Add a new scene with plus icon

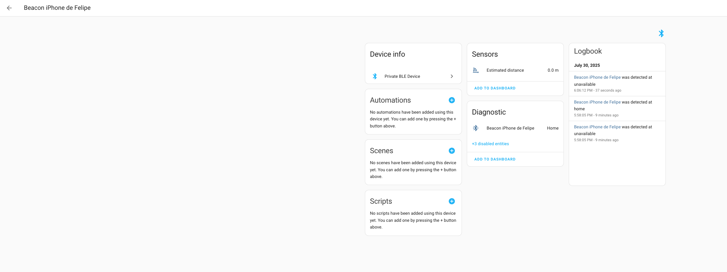click(x=452, y=151)
